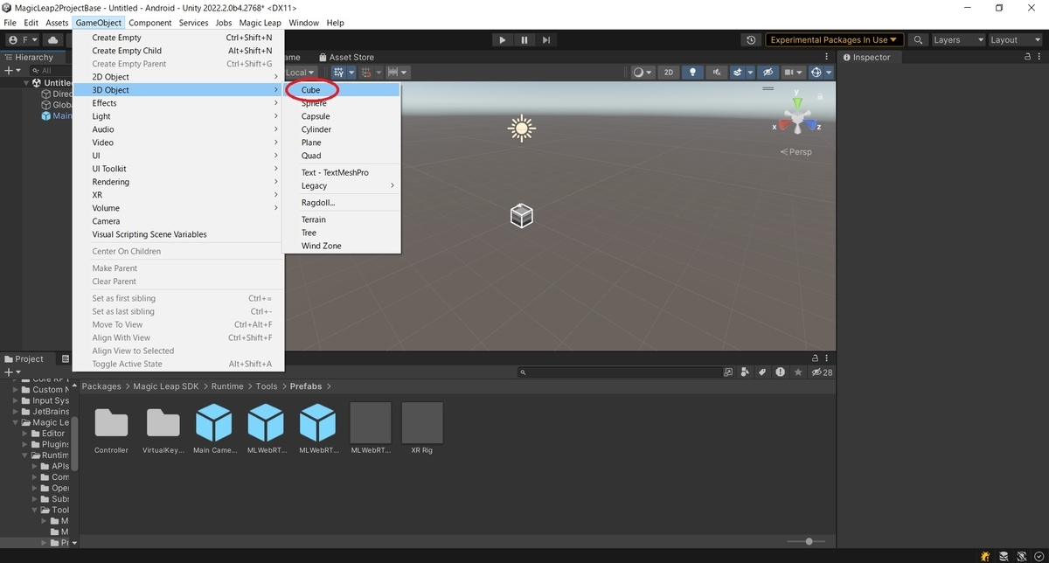Switch to the Asset Store tab
Screen dimensions: 1049x563
pyautogui.click(x=346, y=58)
